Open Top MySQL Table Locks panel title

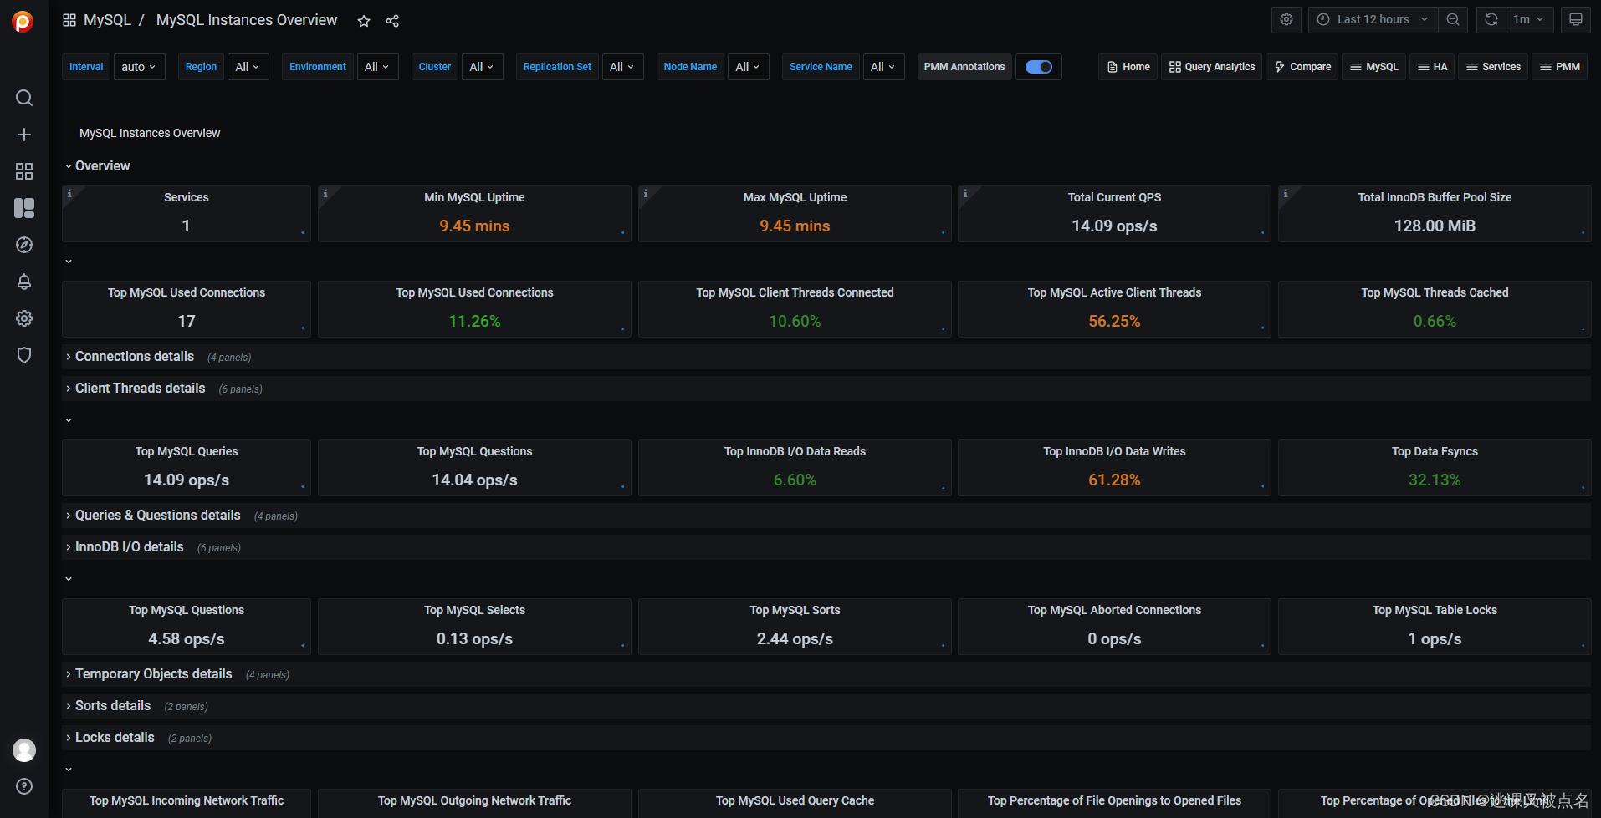(1435, 610)
